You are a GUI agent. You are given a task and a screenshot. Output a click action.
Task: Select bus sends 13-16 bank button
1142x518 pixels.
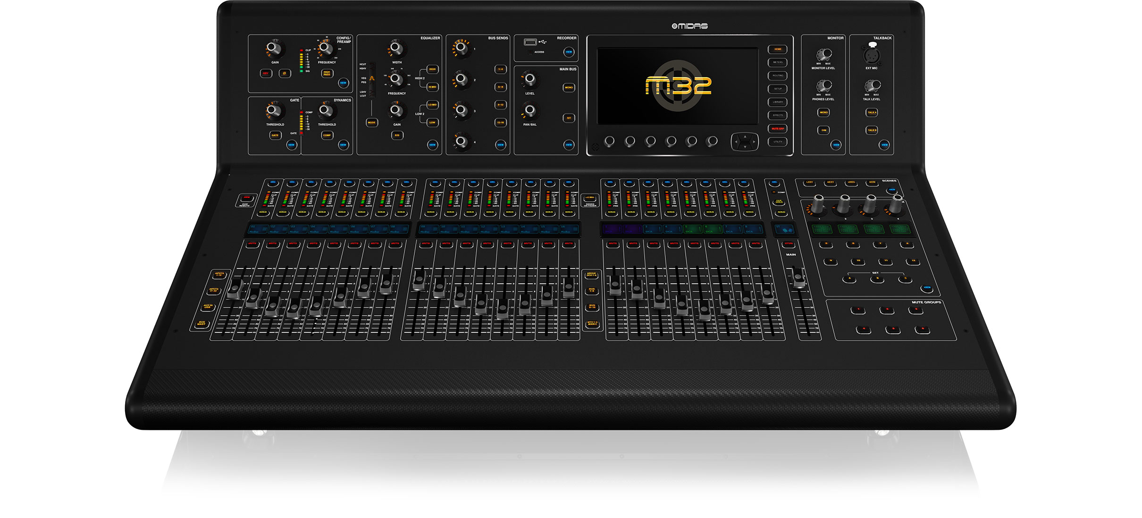point(500,123)
